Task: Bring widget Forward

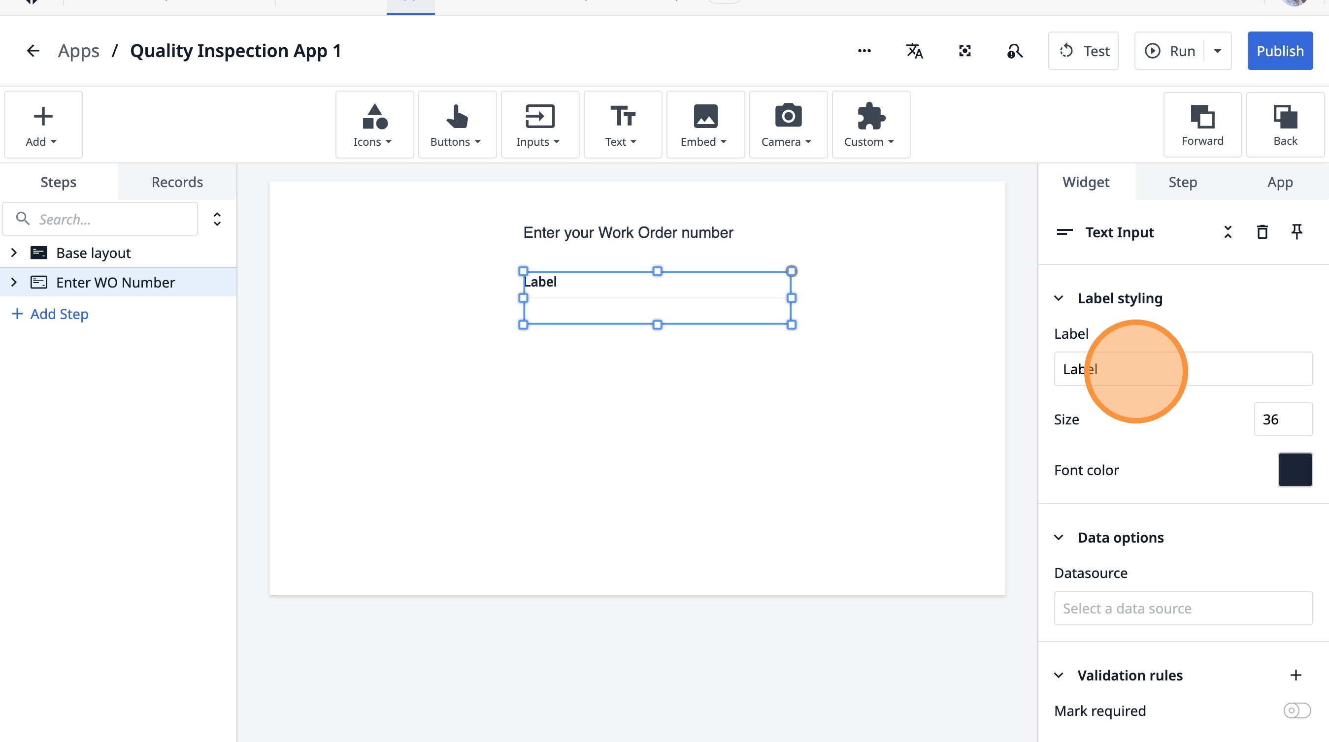Action: click(x=1202, y=125)
